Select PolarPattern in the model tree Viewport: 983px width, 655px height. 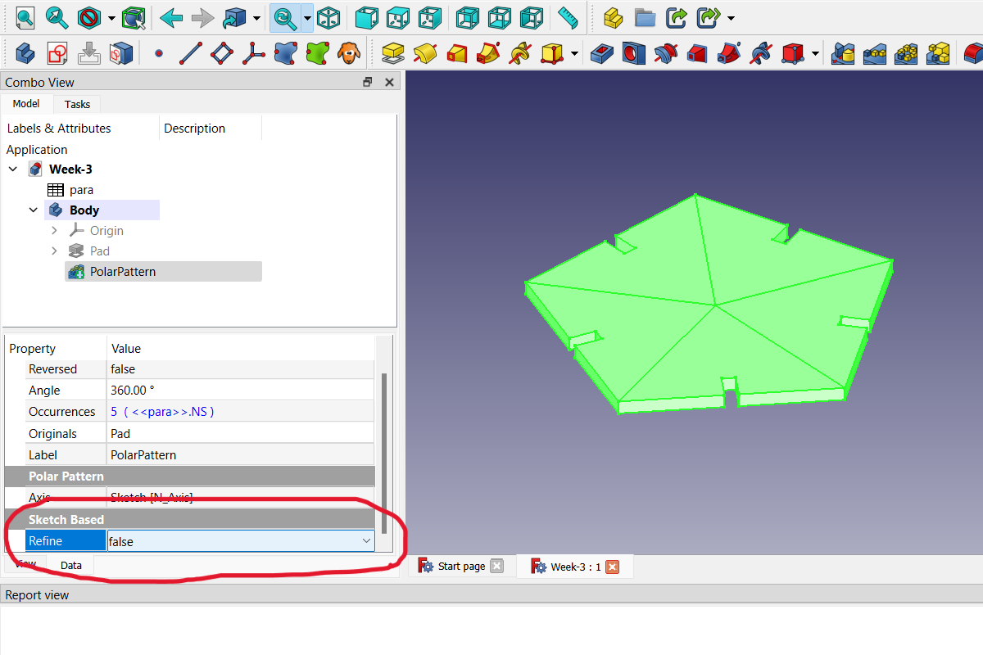pyautogui.click(x=122, y=272)
